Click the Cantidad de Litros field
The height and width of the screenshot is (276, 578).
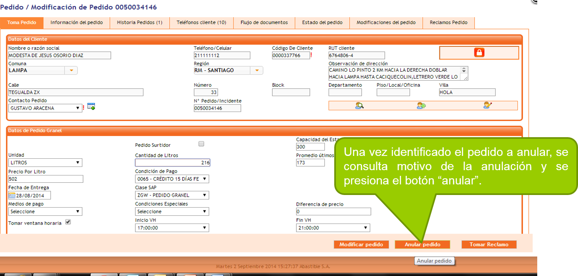click(173, 163)
